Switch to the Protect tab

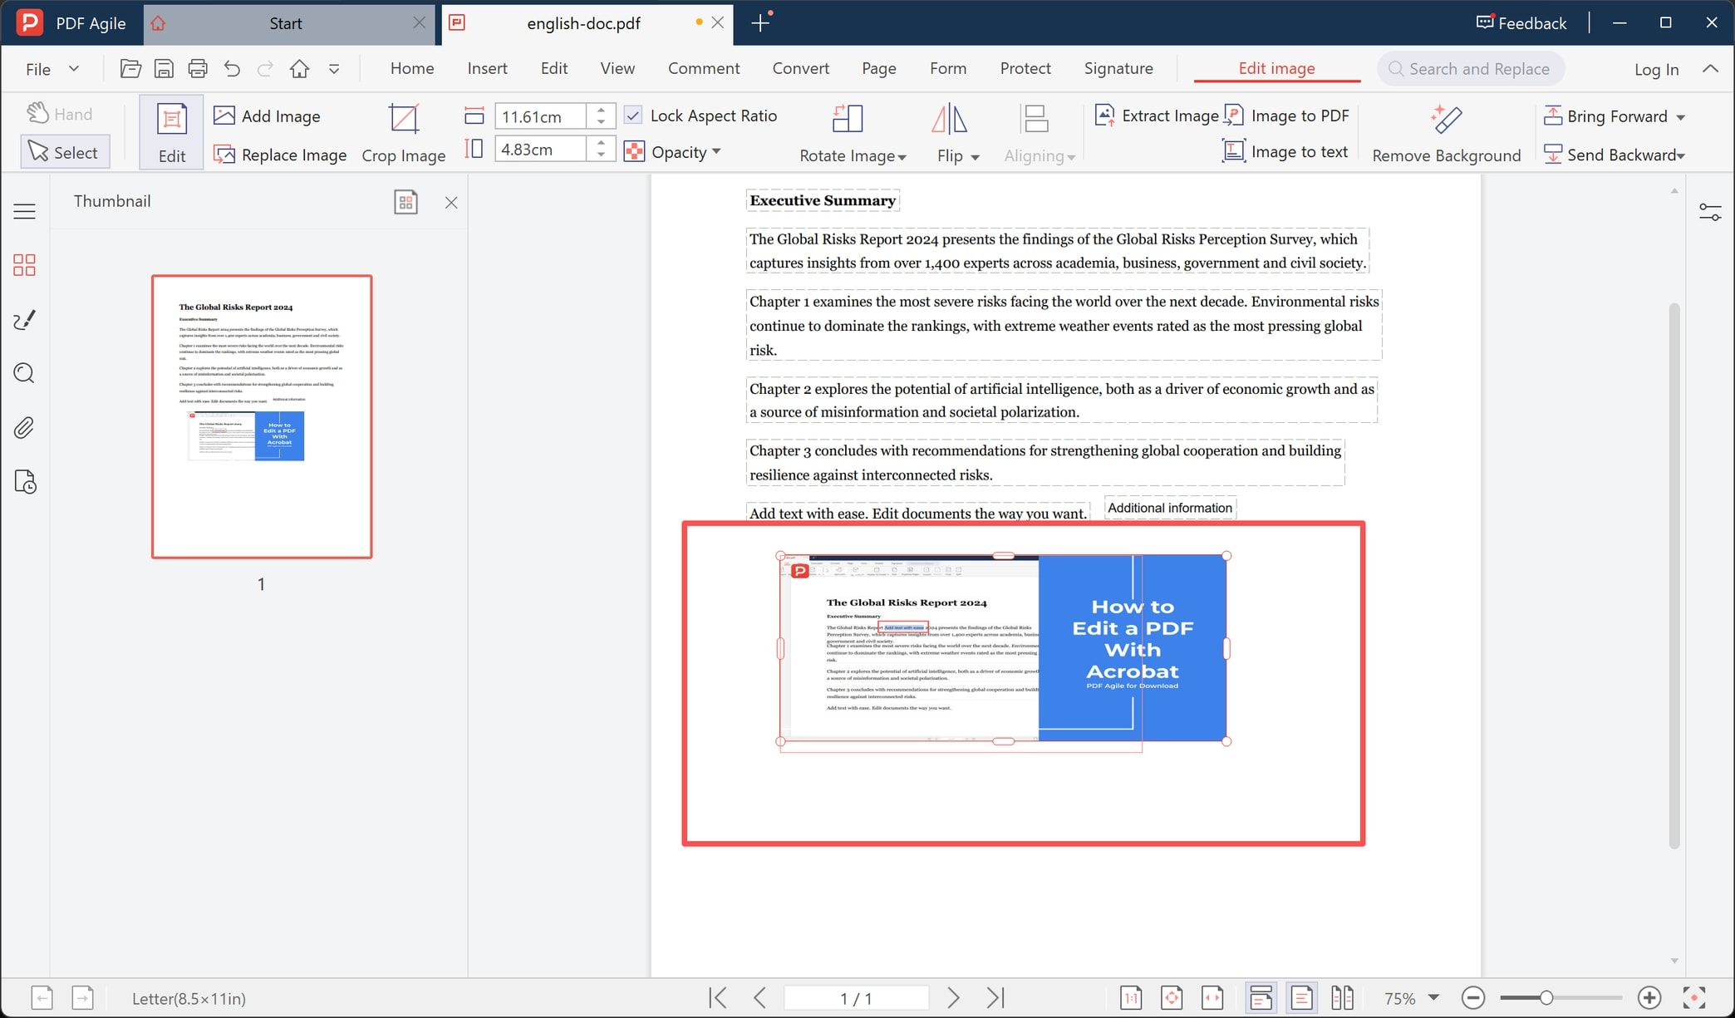point(1025,69)
